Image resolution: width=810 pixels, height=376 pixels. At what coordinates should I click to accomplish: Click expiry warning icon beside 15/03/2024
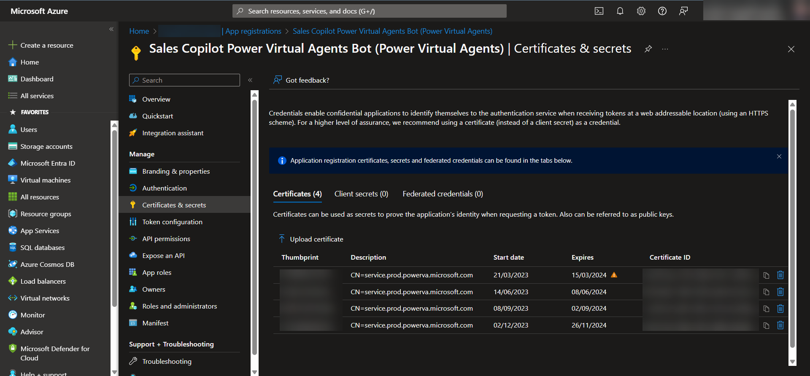(614, 275)
